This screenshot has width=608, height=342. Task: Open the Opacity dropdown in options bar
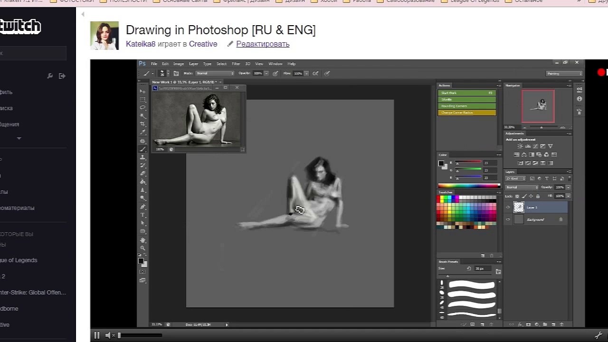click(266, 73)
